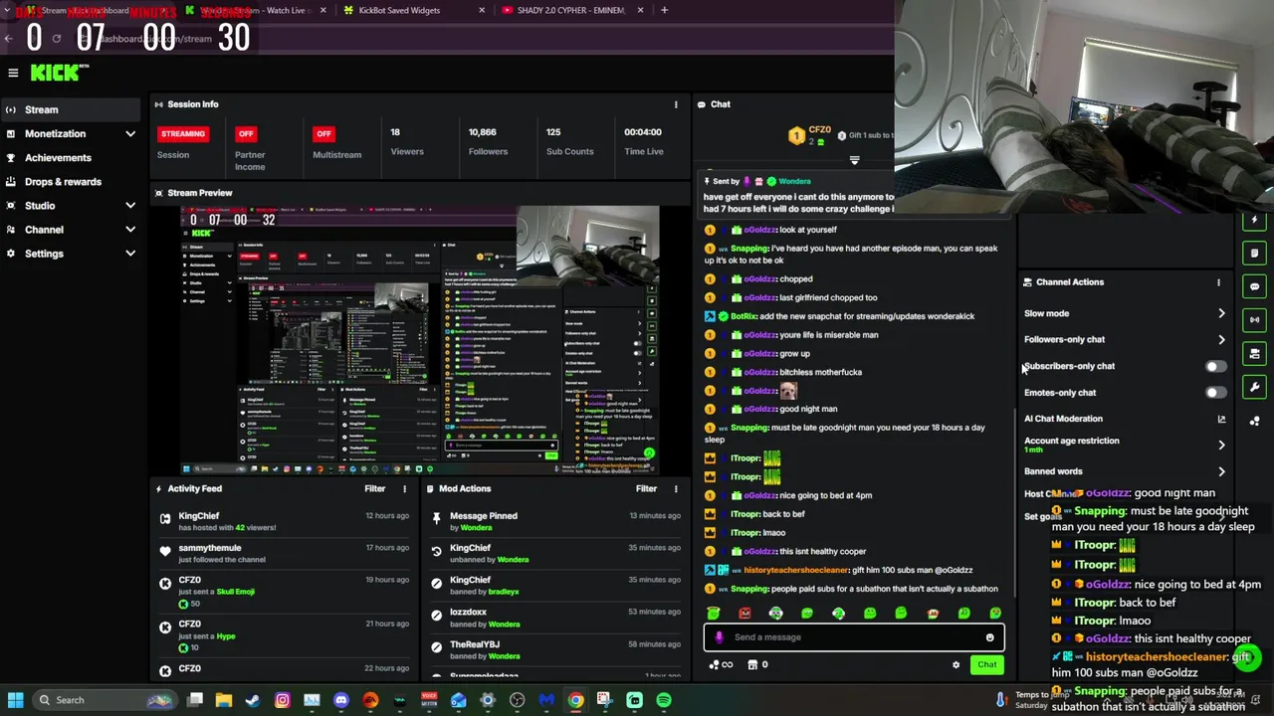Screen dimensions: 1274x716
Task: Toggle Subscribers-only chat switch
Action: pyautogui.click(x=1215, y=366)
